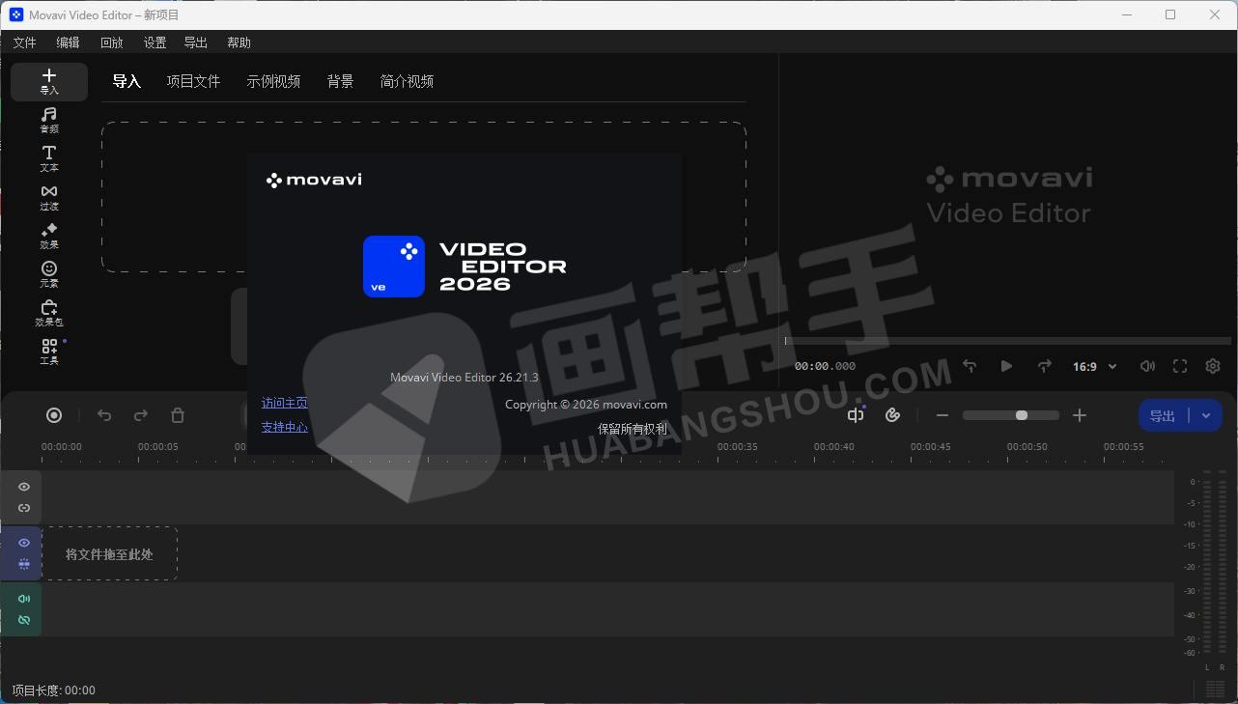
Task: Redo the action in timeline toolbar
Action: pyautogui.click(x=141, y=415)
